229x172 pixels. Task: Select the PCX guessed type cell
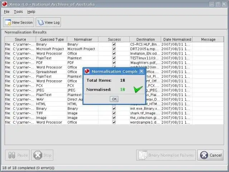52,86
